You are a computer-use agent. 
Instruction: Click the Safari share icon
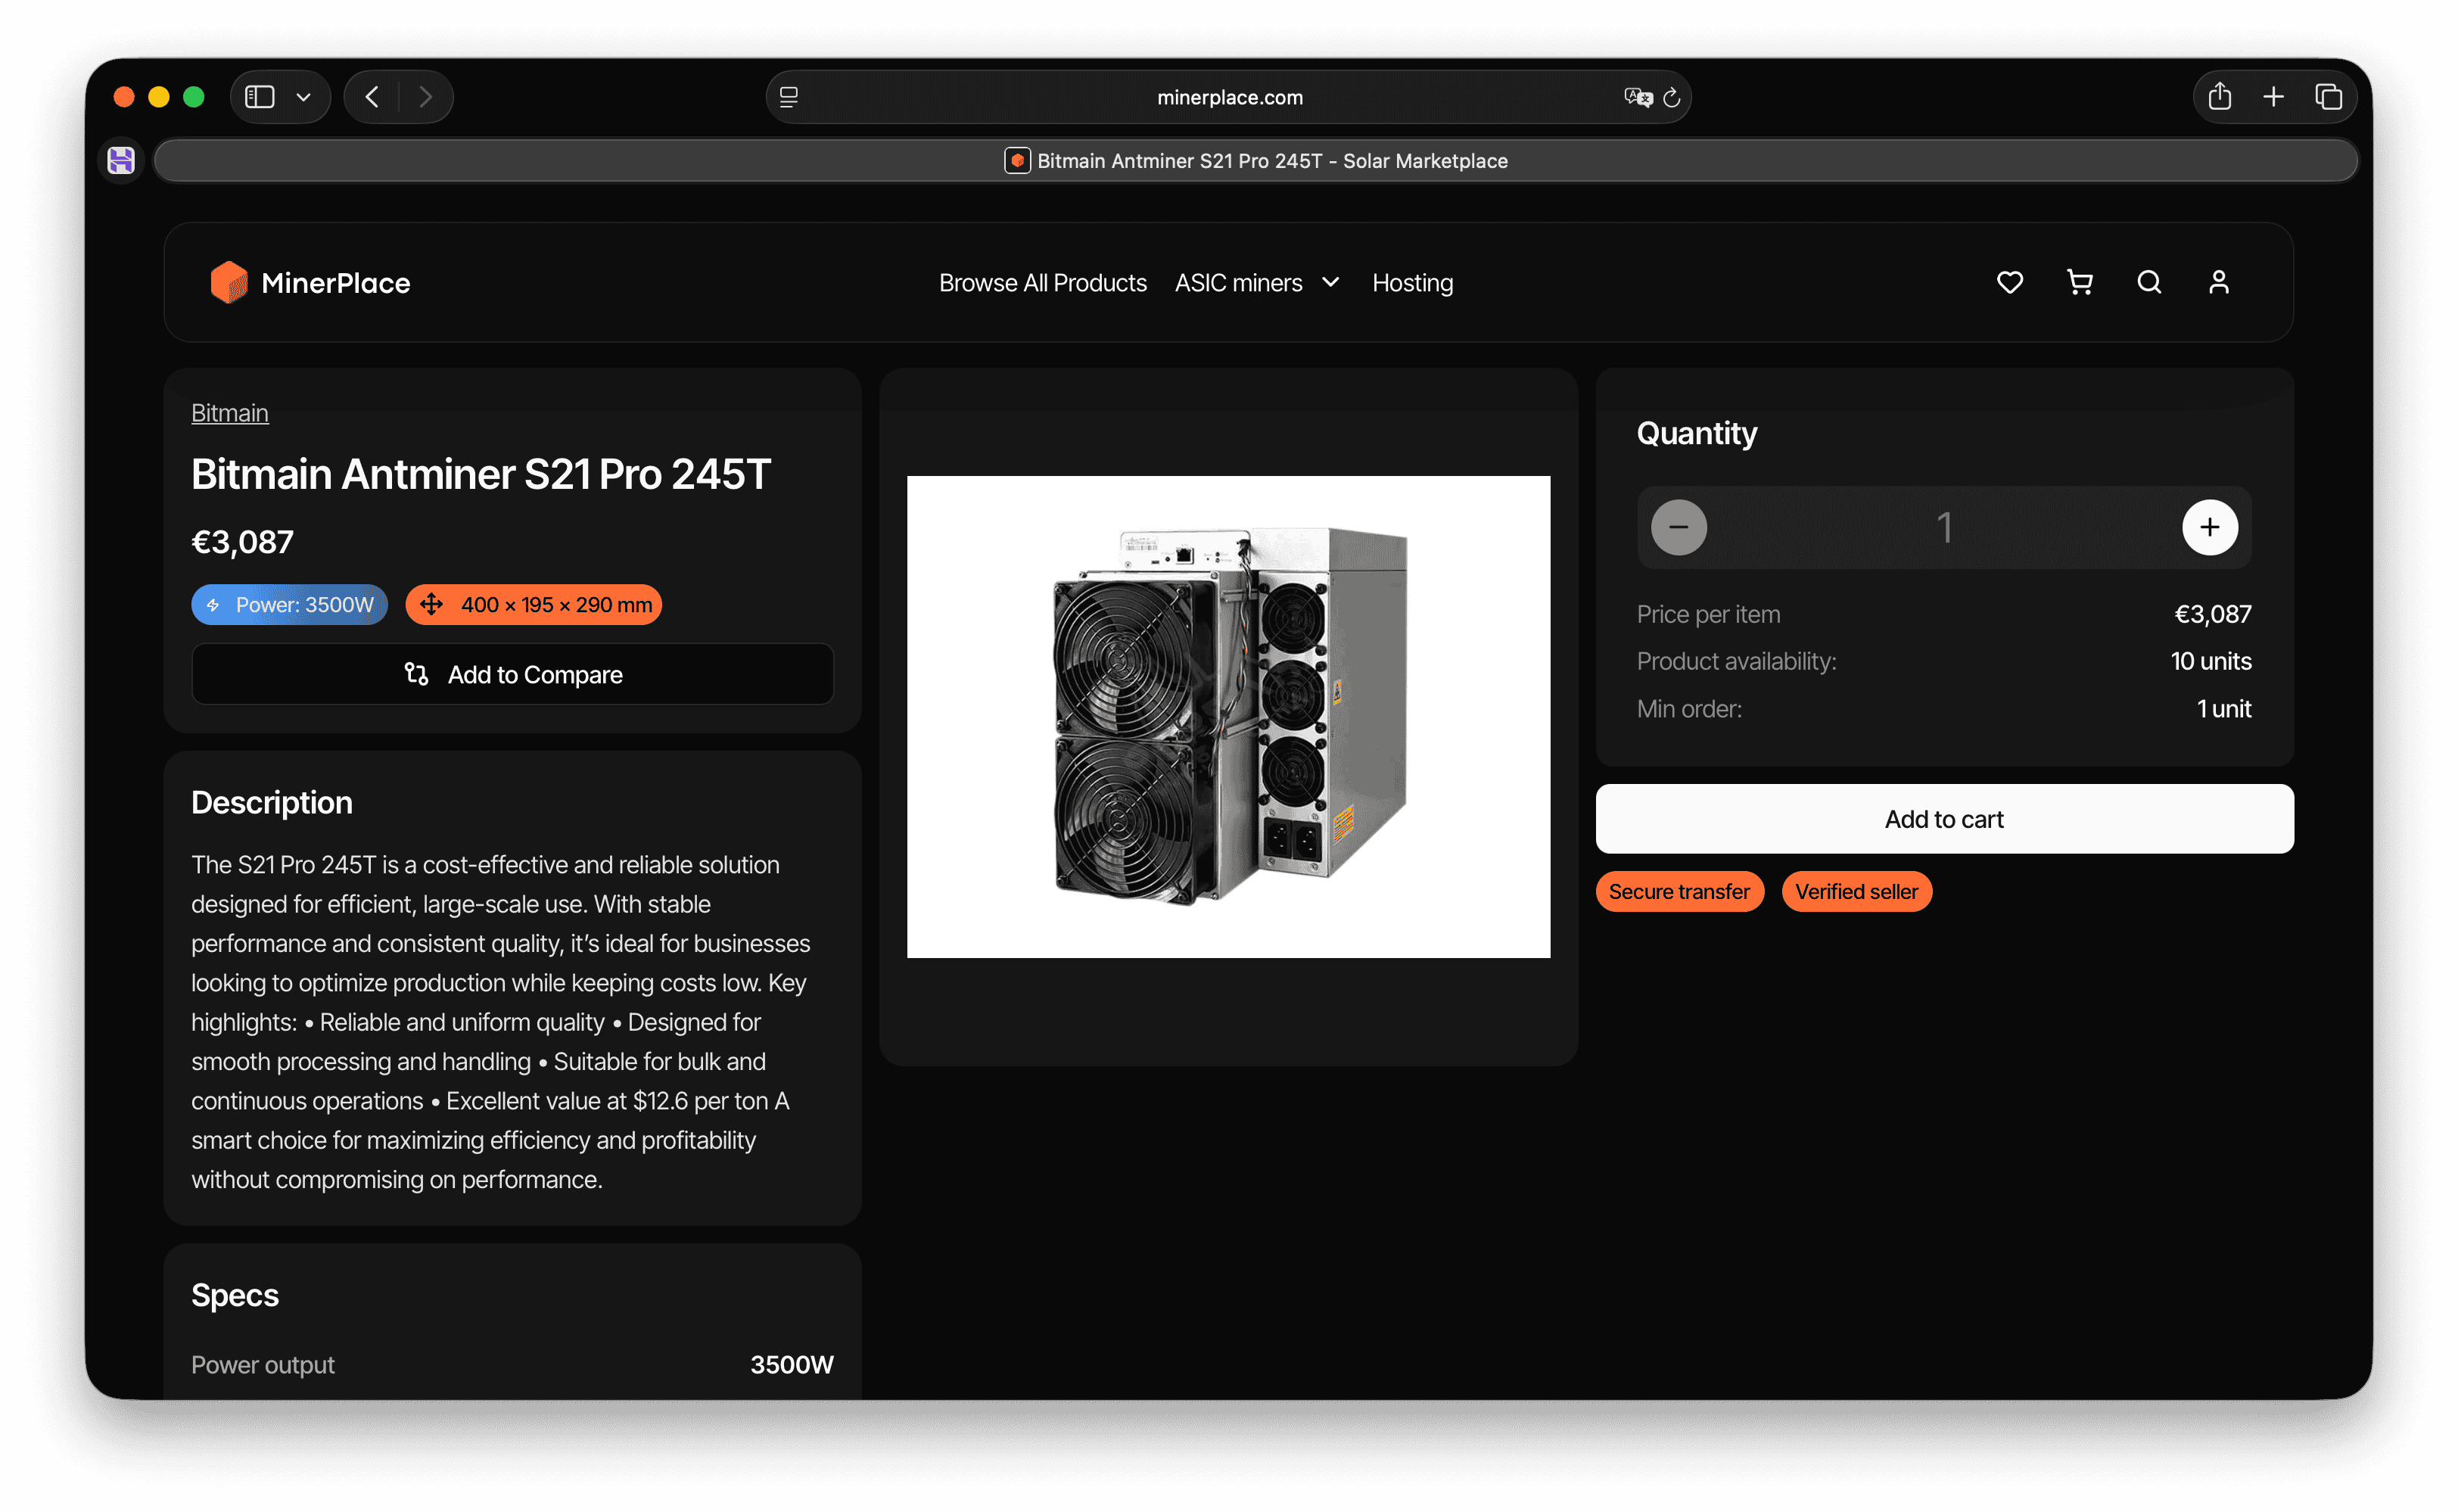pyautogui.click(x=2219, y=97)
